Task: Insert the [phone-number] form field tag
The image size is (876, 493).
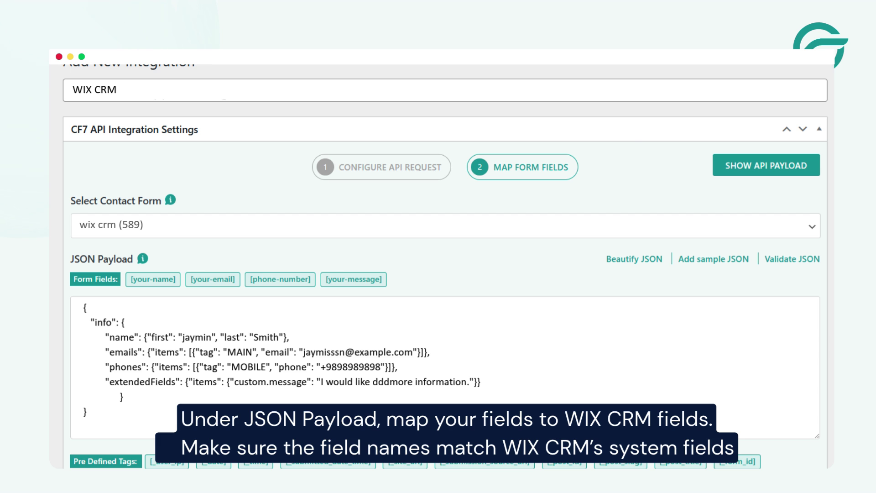Action: coord(280,279)
